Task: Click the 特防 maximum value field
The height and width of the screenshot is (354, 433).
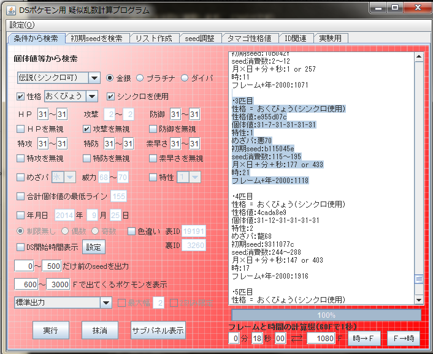Action: click(128, 144)
